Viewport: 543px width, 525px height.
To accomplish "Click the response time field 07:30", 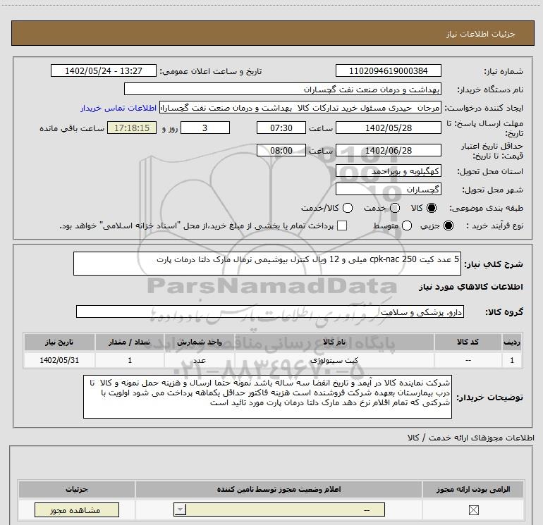I will click(281, 128).
